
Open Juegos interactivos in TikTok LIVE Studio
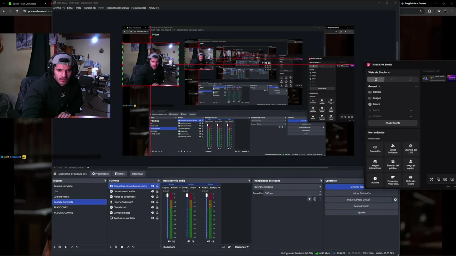tap(375, 164)
